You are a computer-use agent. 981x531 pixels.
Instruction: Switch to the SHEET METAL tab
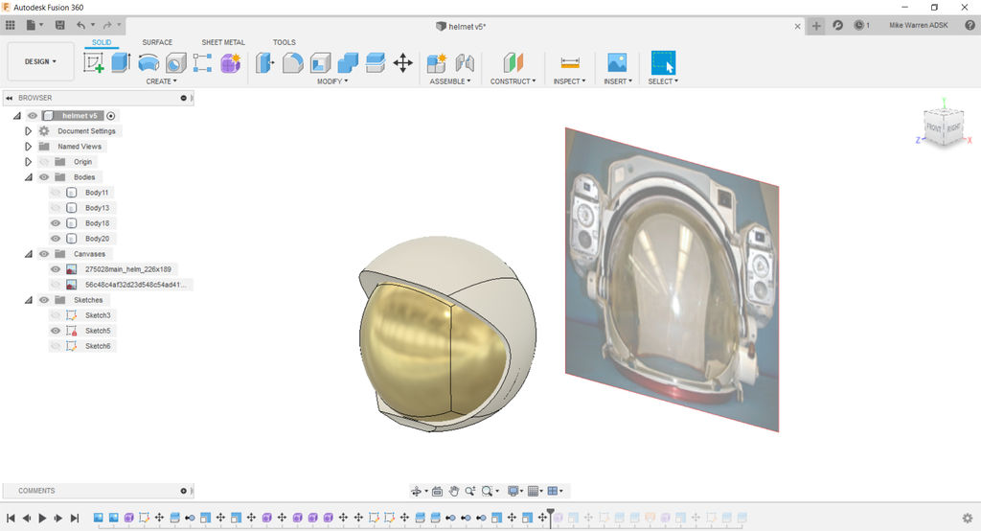tap(223, 42)
